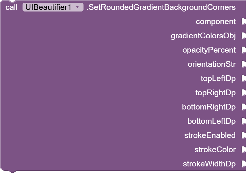
Task: Click the strokeColor parameter label
Action: pyautogui.click(x=215, y=150)
